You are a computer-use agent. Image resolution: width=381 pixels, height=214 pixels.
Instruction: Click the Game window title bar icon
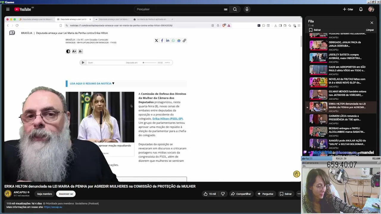pyautogui.click(x=2, y=2)
